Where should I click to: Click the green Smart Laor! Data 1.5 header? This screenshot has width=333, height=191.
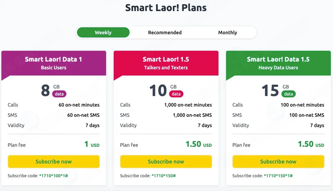278,63
